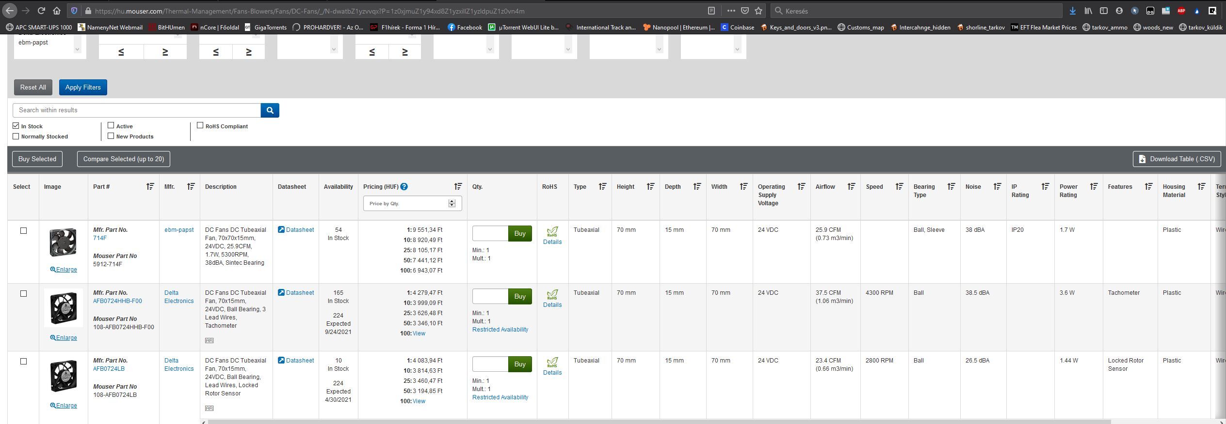The width and height of the screenshot is (1226, 424).
Task: Click the Search within results field
Action: [x=137, y=110]
